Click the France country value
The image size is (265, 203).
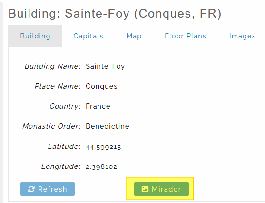[x=98, y=106]
